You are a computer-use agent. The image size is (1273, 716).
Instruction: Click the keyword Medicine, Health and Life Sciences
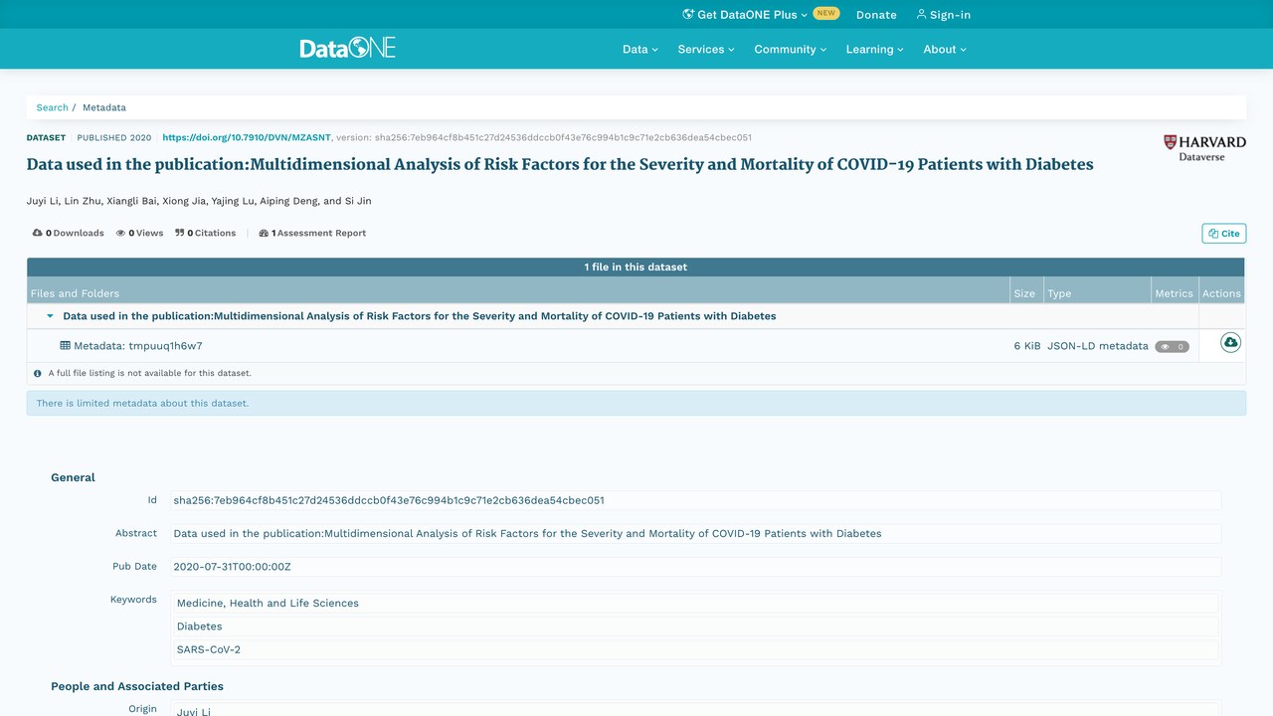[x=695, y=603]
